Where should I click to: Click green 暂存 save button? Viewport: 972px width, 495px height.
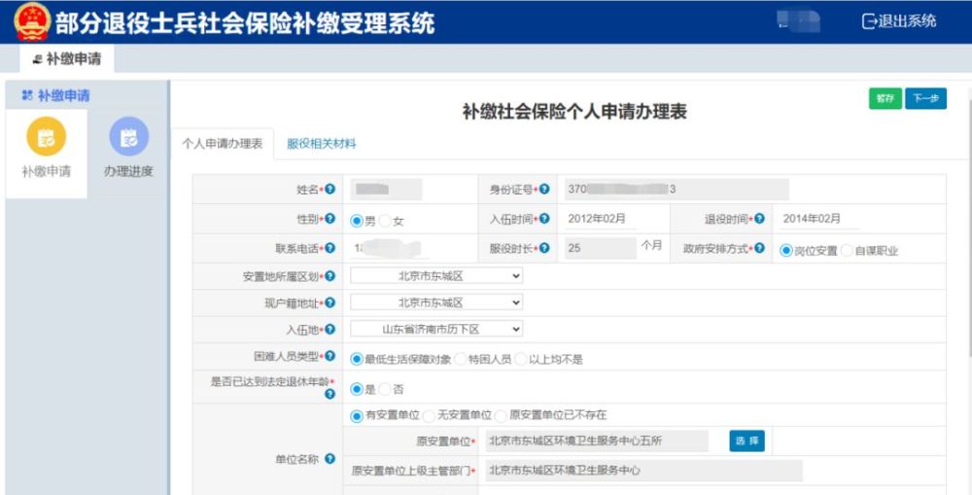885,98
